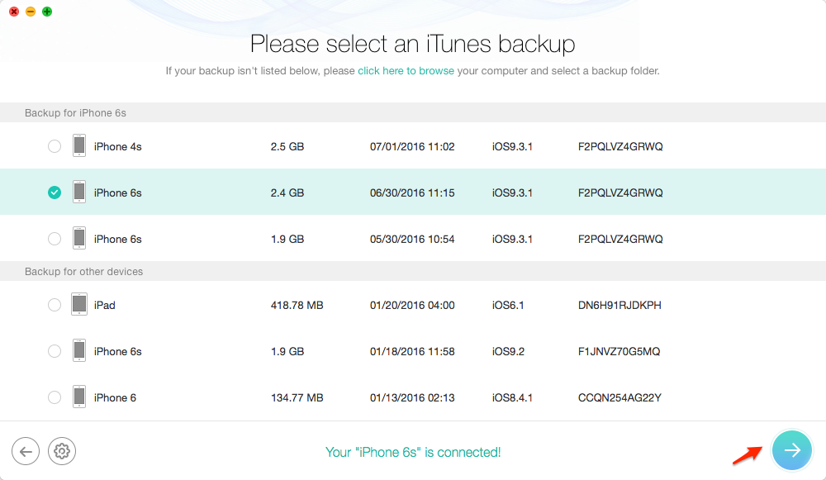Viewport: 826px width, 480px height.
Task: Click the 'iOS9.2' version text
Action: tap(508, 351)
